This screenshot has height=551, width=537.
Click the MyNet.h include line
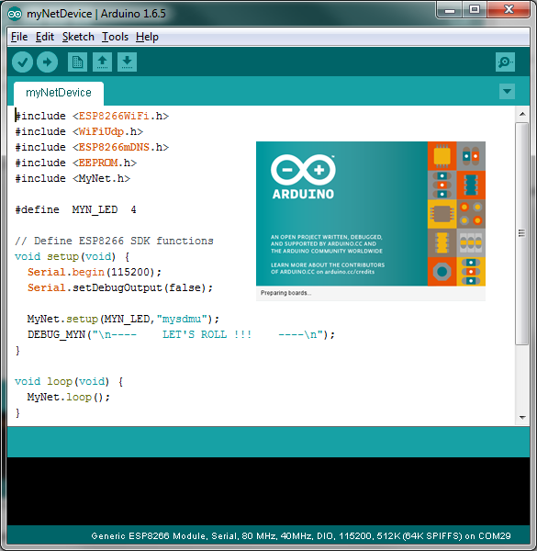click(73, 178)
